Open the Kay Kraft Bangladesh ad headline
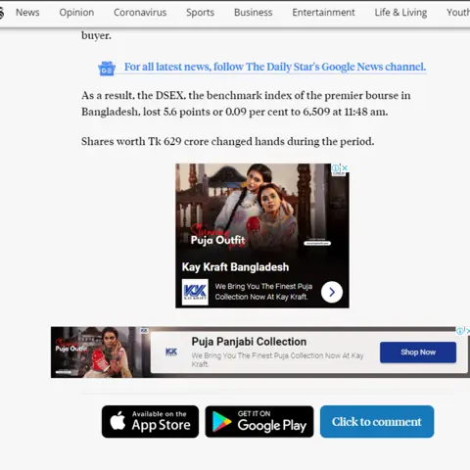 point(235,267)
